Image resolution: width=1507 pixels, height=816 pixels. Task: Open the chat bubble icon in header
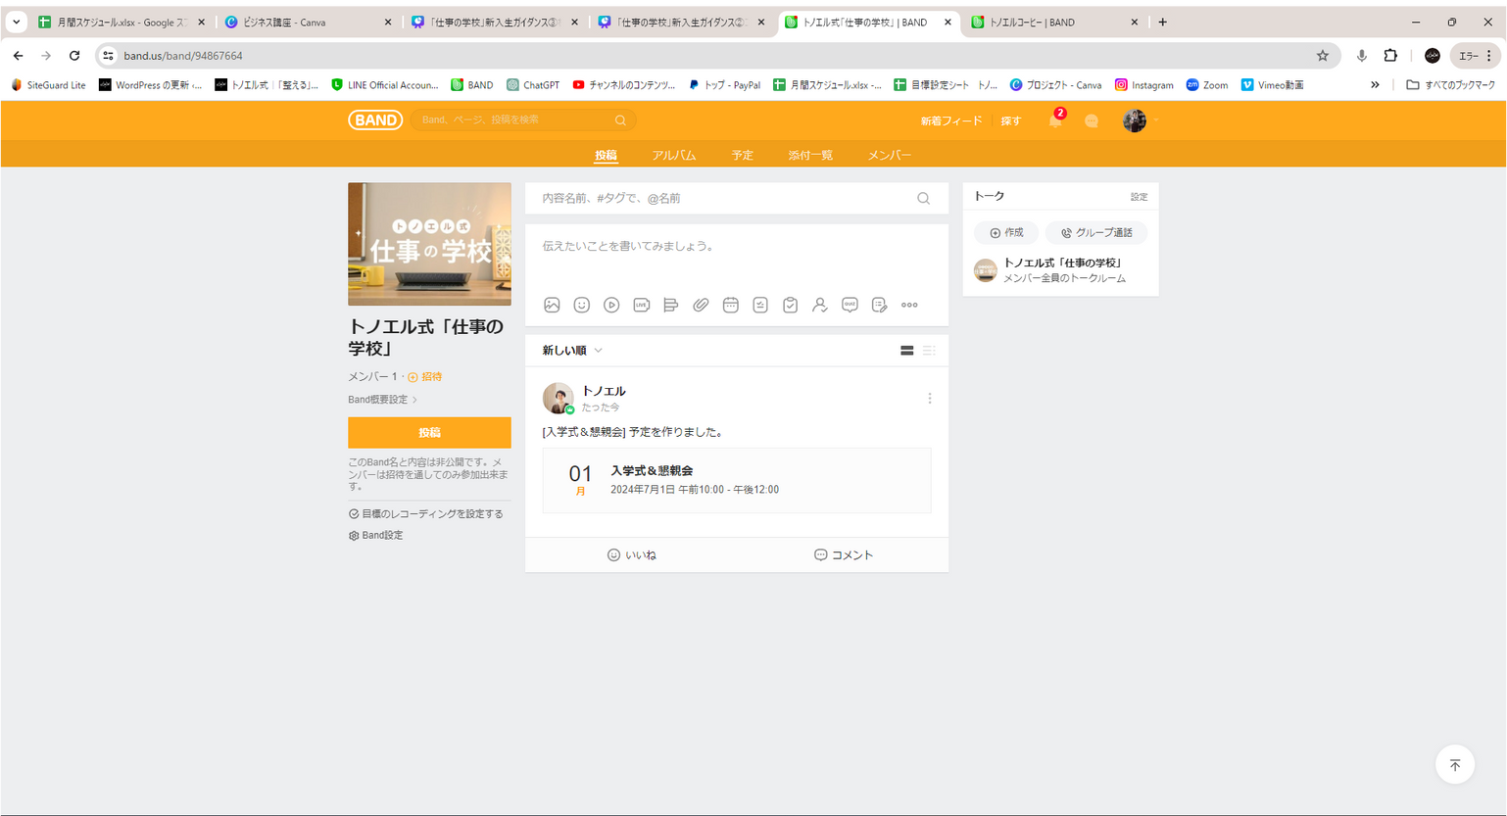click(x=1091, y=121)
